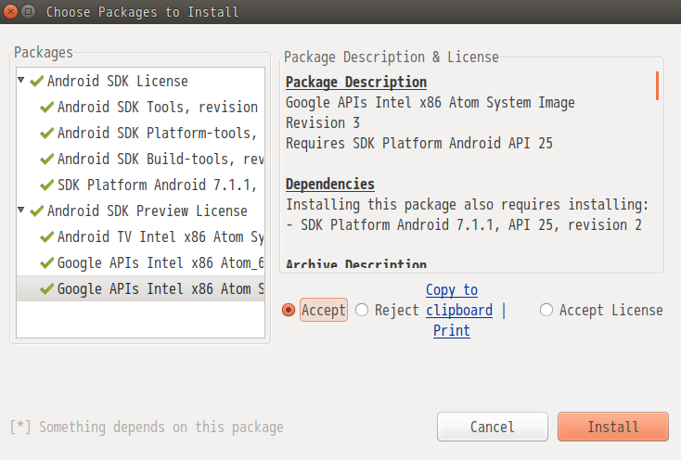
Task: Click green checkmark of SDK Platform Android 7.1.1
Action: (x=47, y=185)
